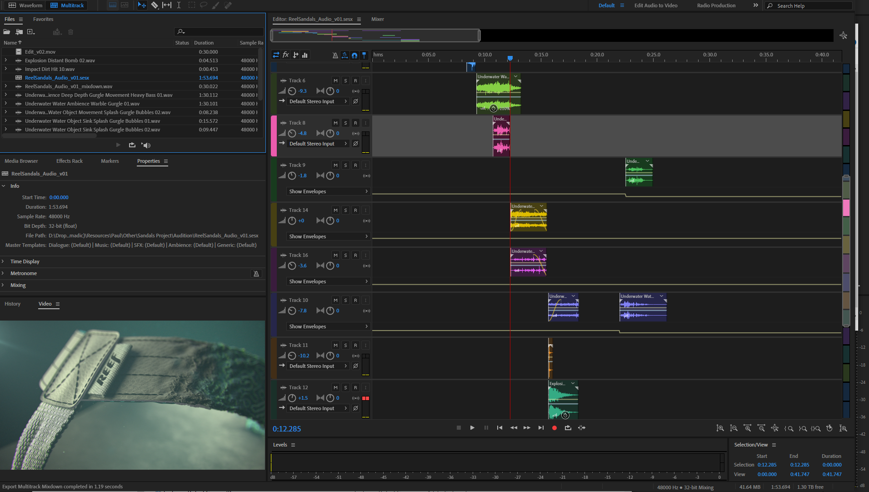Click the Record button in transport

point(554,428)
